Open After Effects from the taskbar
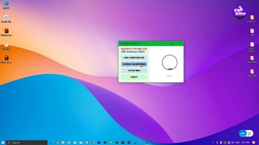This screenshot has height=145, width=259. pos(129,143)
